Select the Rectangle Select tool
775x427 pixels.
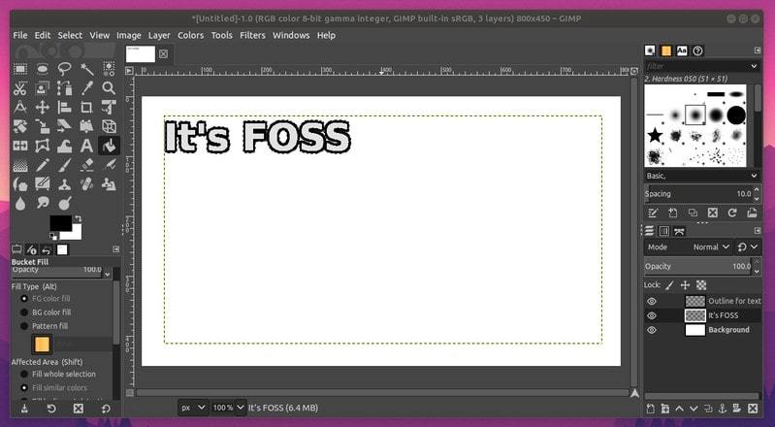tap(20, 69)
